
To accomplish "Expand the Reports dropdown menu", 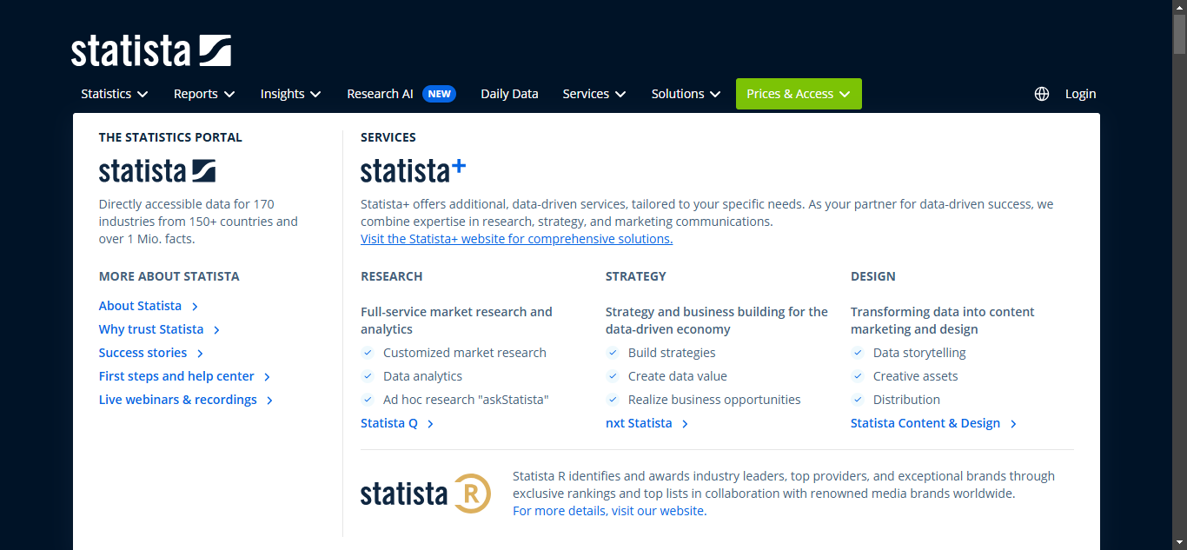I will [204, 94].
